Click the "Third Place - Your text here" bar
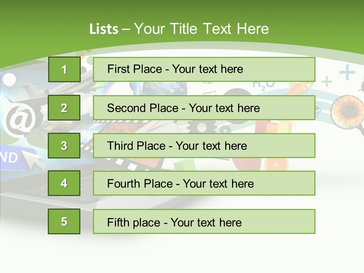The image size is (364, 273). [204, 146]
